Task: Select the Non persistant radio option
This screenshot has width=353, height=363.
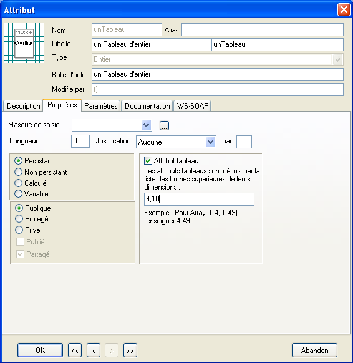Action: pyautogui.click(x=18, y=172)
